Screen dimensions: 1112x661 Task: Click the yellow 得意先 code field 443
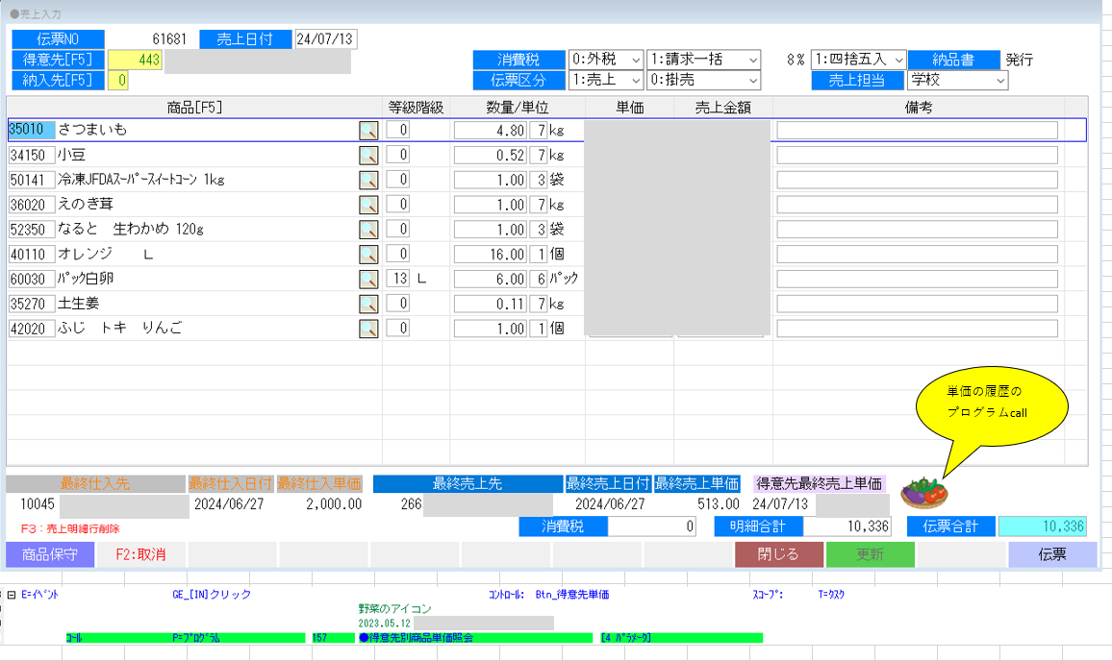135,61
